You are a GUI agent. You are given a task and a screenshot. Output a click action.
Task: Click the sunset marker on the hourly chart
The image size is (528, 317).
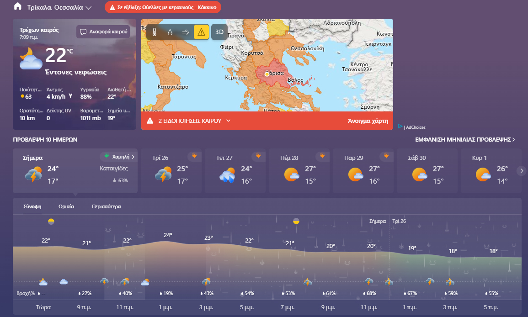[296, 221]
